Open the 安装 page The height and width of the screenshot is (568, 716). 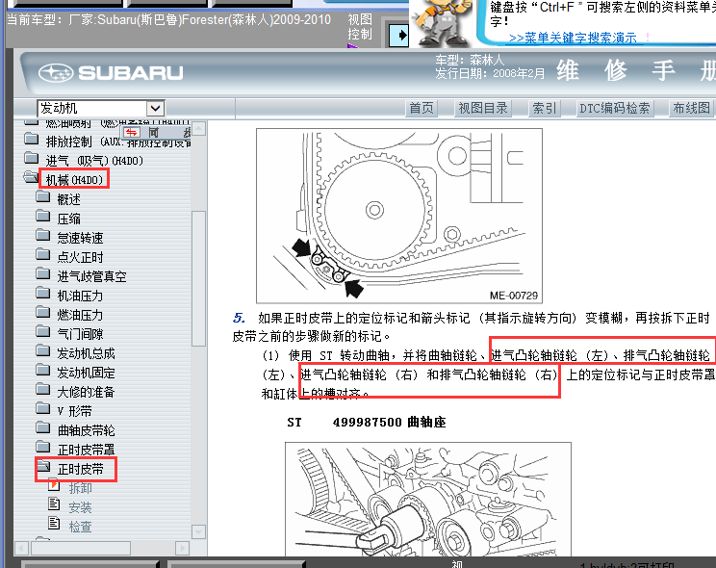click(81, 507)
